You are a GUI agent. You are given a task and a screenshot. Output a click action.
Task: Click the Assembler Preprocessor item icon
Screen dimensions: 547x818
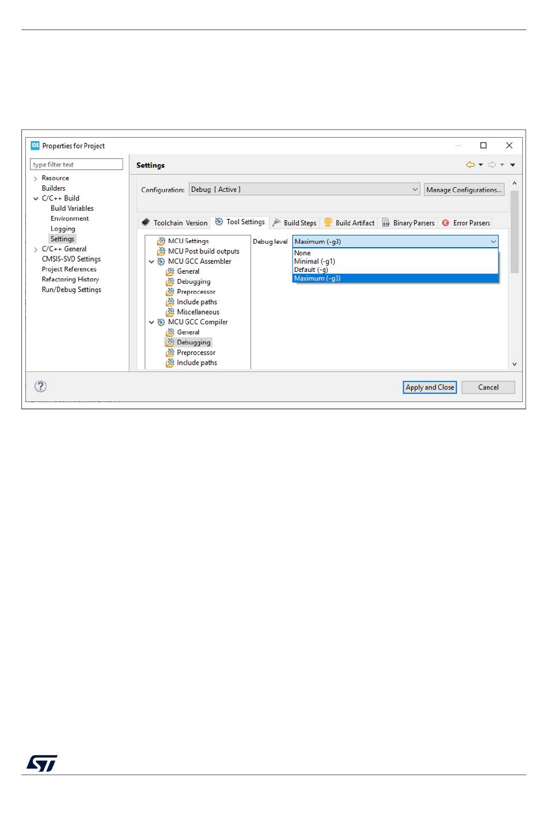170,291
